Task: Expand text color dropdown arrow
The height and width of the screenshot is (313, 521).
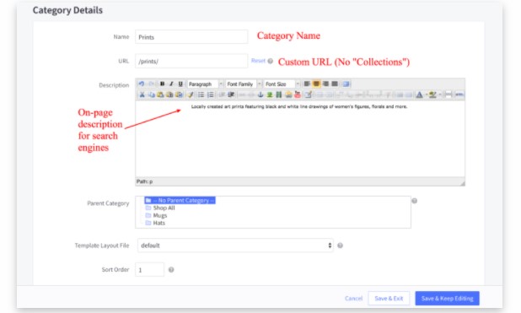Action: coord(426,94)
